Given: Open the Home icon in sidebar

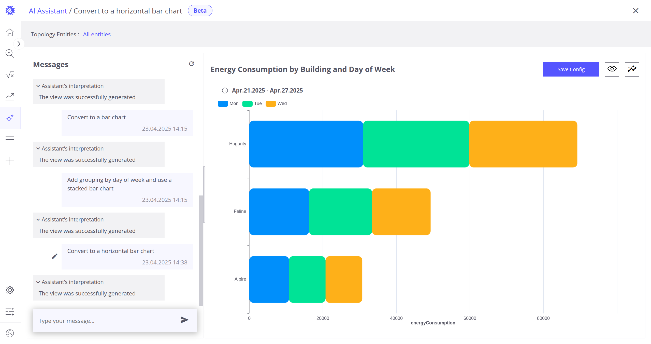Looking at the screenshot, I should click(10, 32).
